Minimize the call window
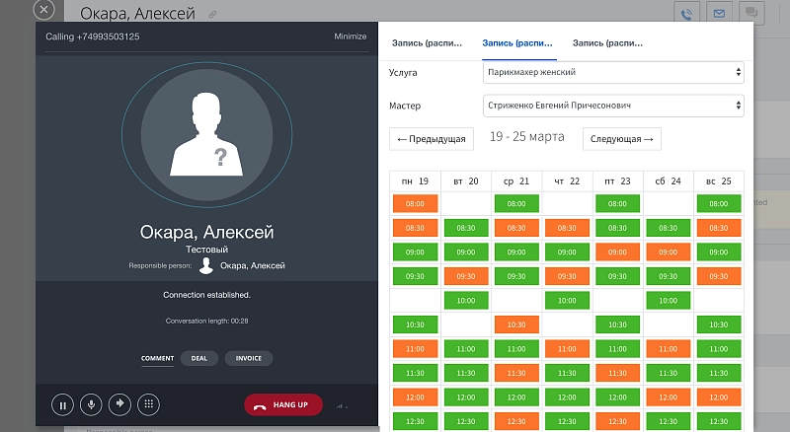Image resolution: width=790 pixels, height=432 pixels. click(x=350, y=36)
